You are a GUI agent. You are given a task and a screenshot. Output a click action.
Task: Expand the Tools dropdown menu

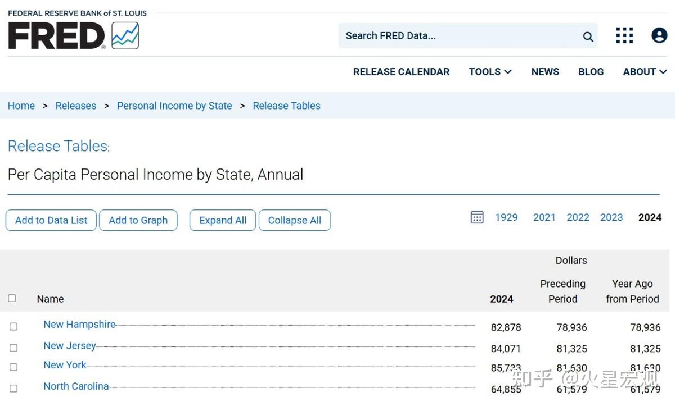click(x=490, y=72)
